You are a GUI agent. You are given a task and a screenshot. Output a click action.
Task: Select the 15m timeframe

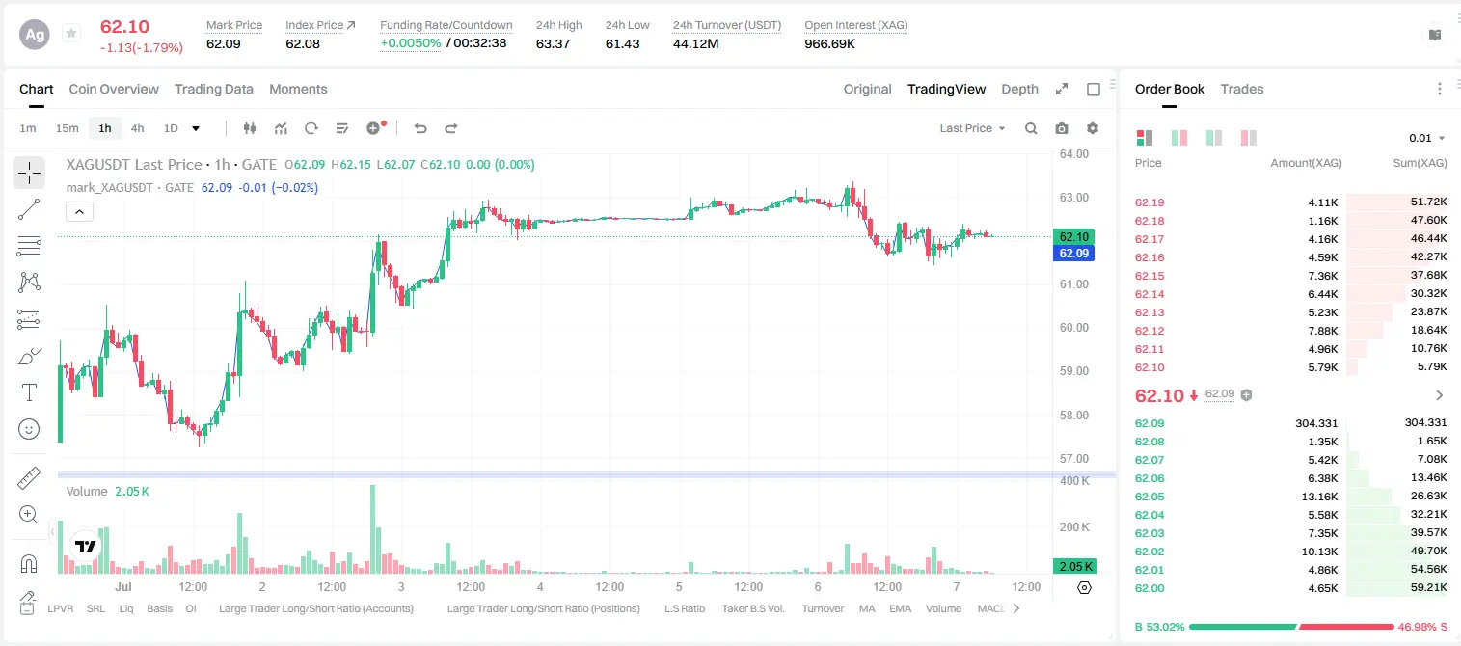[67, 128]
